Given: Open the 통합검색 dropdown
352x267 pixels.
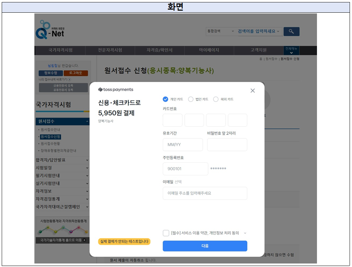Looking at the screenshot, I should [220, 31].
